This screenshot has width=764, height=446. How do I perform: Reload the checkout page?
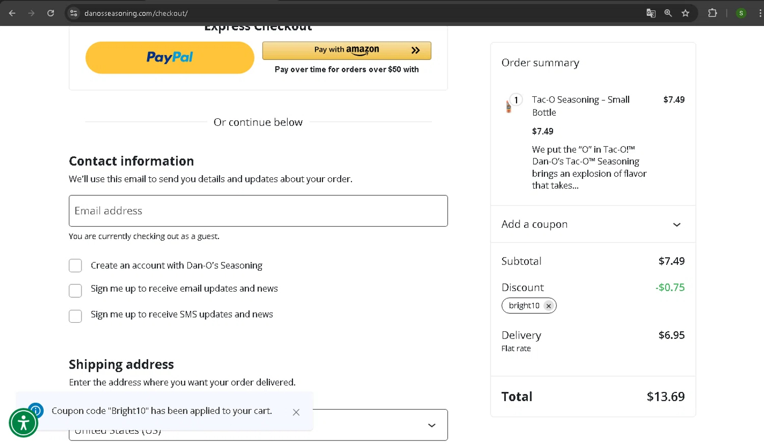(x=50, y=13)
